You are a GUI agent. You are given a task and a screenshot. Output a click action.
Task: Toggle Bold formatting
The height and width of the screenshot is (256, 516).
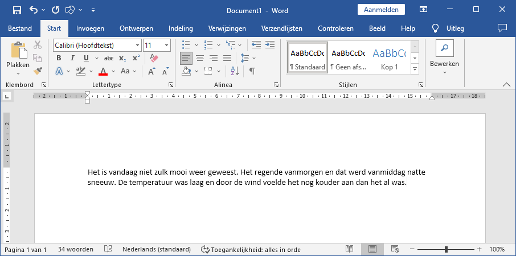59,58
